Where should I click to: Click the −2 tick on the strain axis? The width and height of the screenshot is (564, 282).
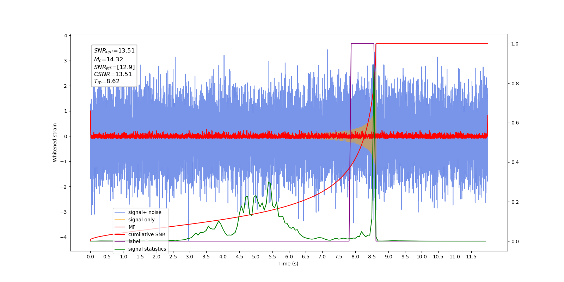point(64,187)
